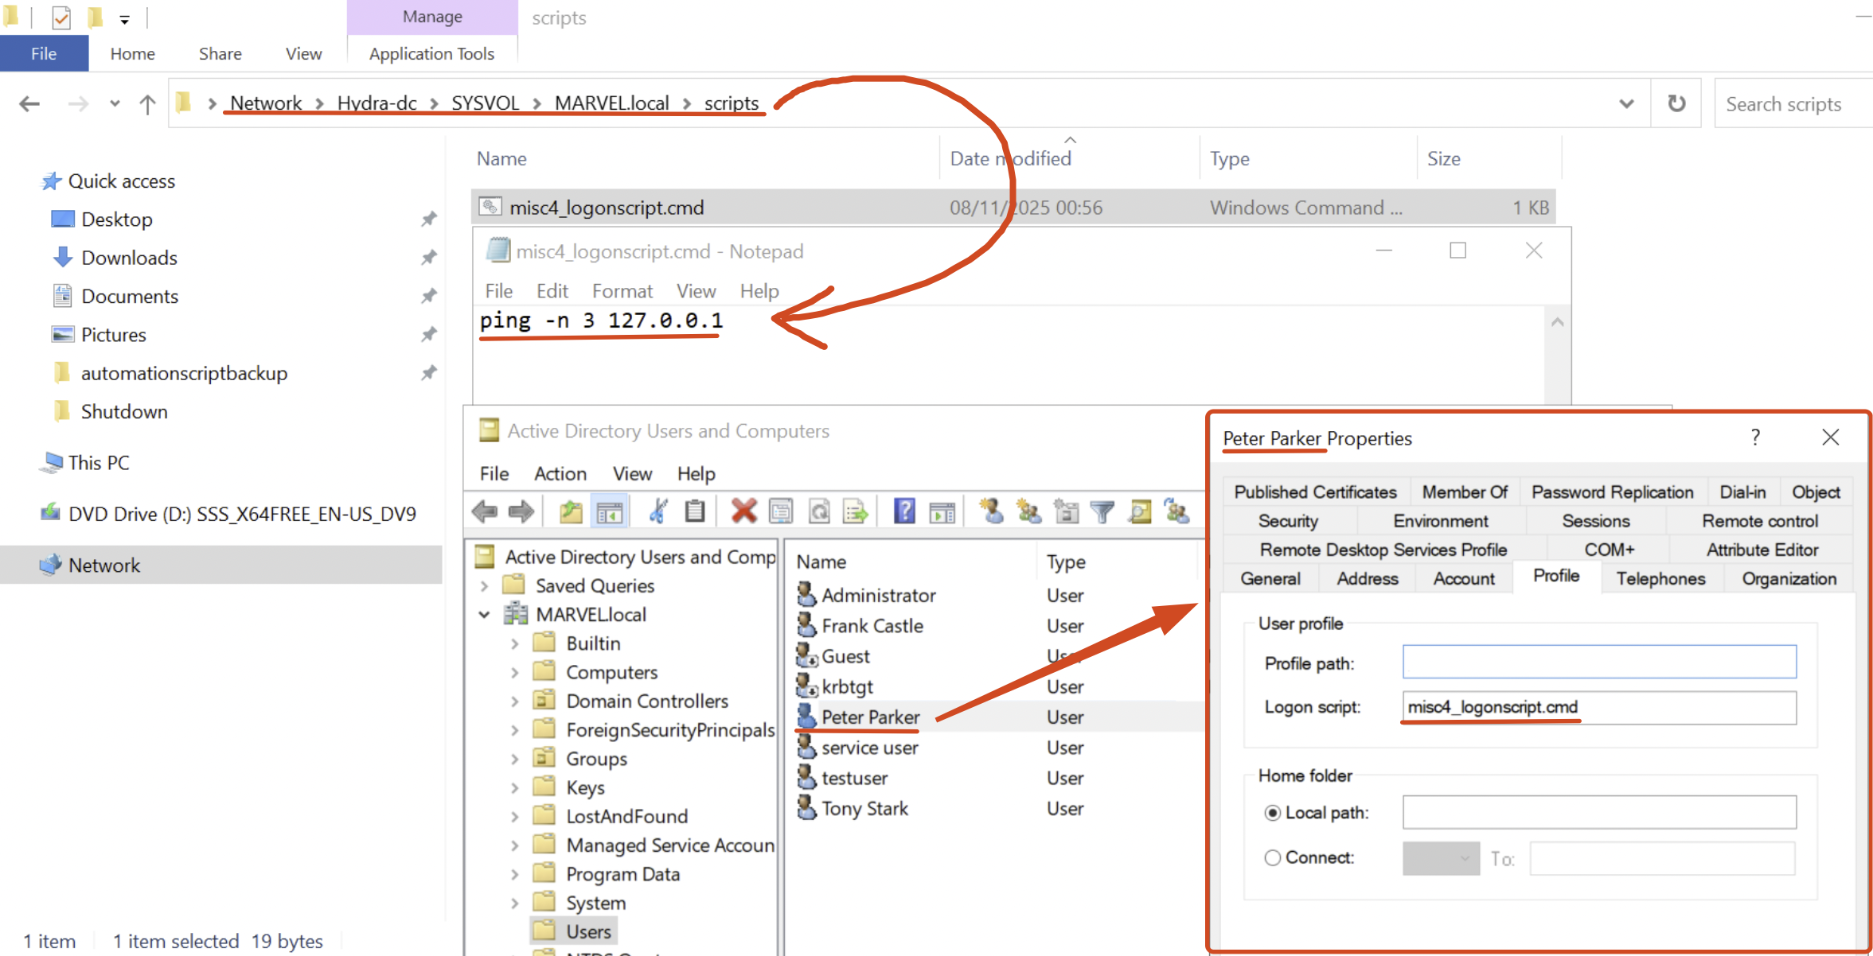Click the Profile path input field
Screen dimensions: 1873x956
pyautogui.click(x=1598, y=662)
